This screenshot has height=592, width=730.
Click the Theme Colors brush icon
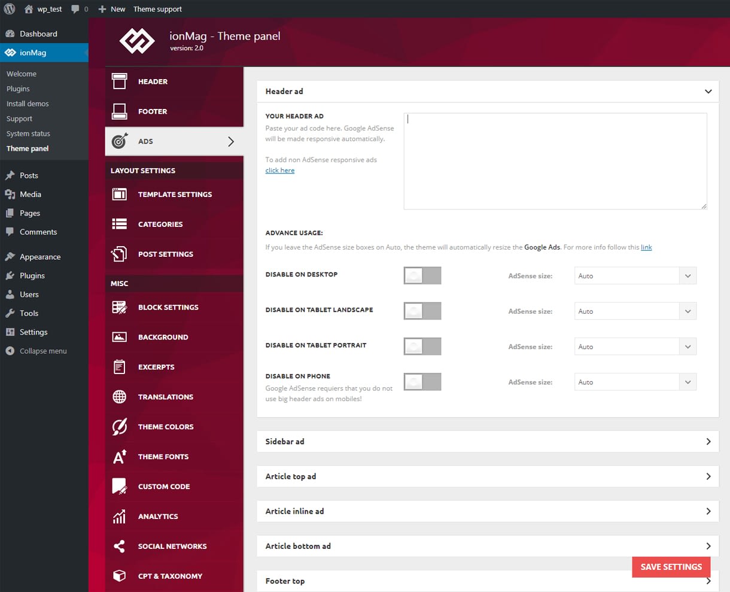(x=120, y=427)
